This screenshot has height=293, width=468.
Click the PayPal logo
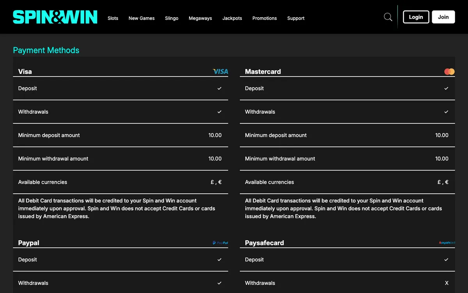[x=220, y=243]
